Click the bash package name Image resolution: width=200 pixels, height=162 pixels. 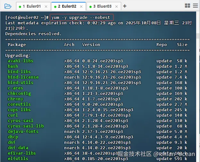pos(13,66)
